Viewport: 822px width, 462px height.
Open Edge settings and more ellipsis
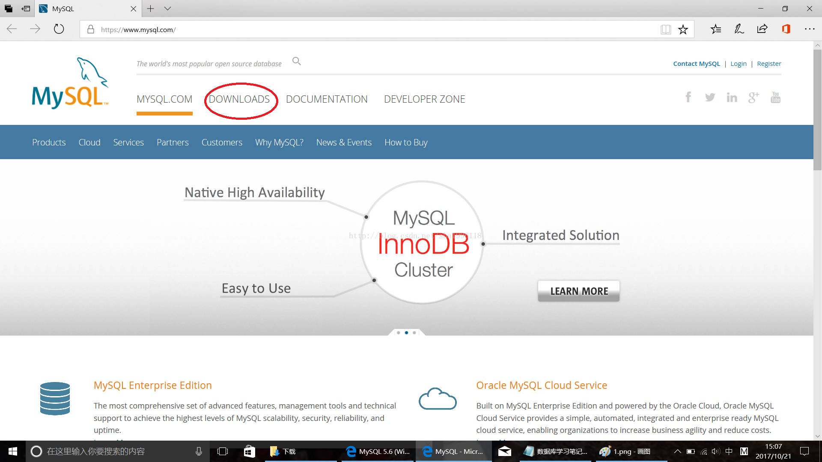pyautogui.click(x=810, y=29)
